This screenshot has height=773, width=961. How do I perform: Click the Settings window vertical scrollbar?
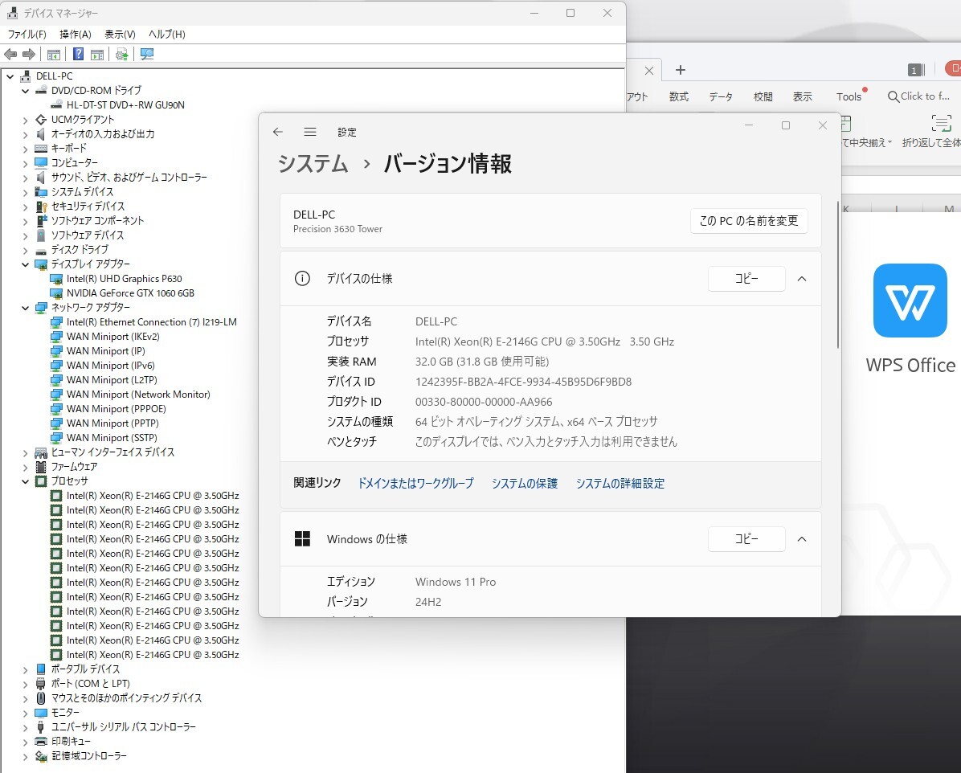[837, 275]
